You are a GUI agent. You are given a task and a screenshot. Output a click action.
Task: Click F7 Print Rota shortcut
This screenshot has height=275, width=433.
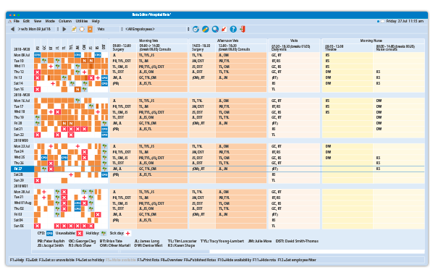point(148,260)
